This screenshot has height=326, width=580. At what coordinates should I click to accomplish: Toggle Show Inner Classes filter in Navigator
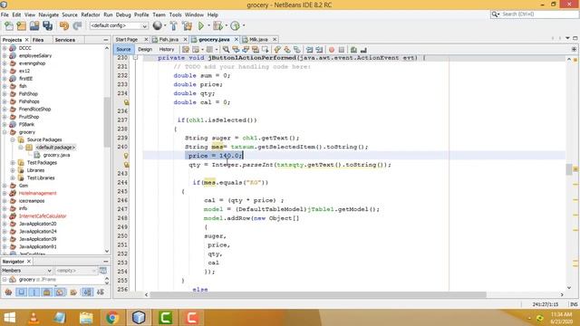tap(60, 292)
